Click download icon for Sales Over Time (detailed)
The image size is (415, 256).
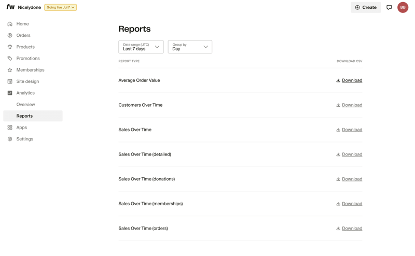(338, 154)
